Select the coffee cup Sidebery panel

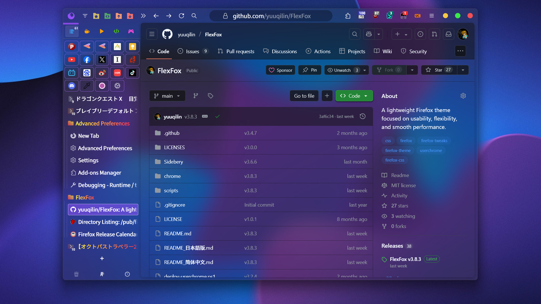pyautogui.click(x=87, y=31)
